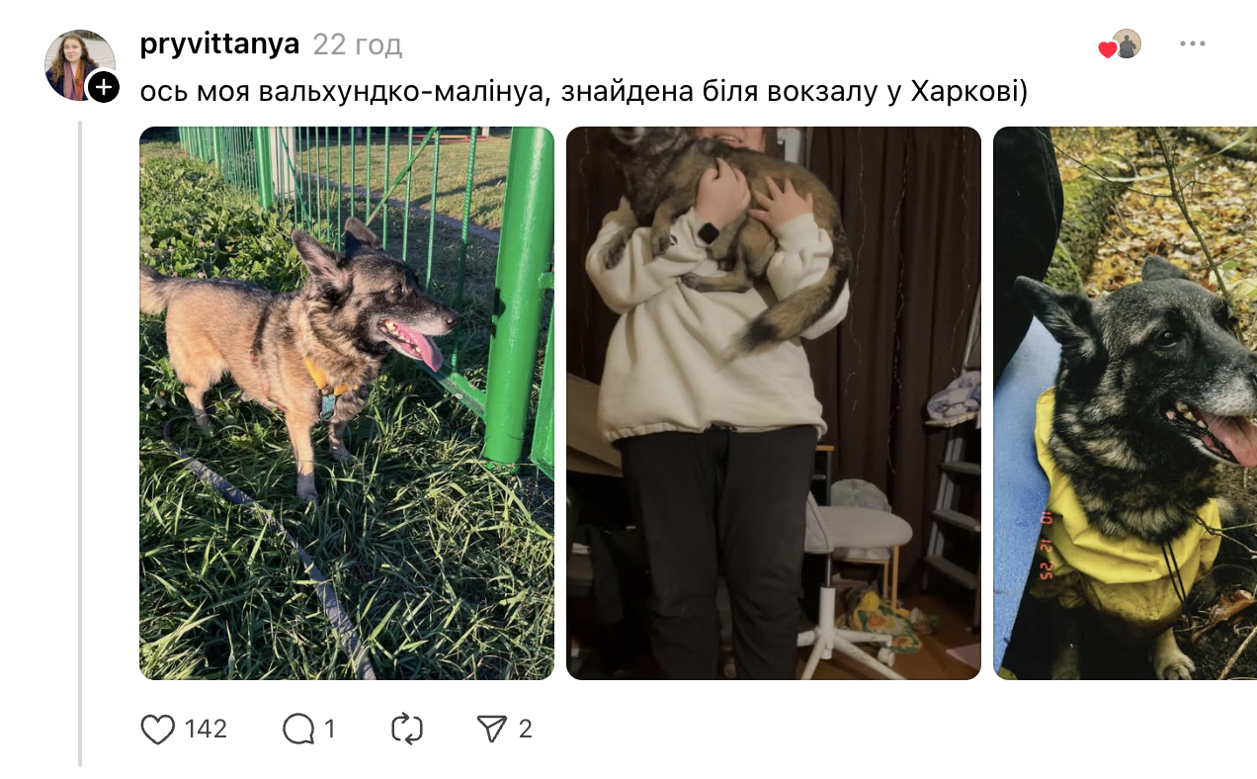Repost using the circular arrows icon
Screen dimensions: 1257x779
(x=407, y=730)
